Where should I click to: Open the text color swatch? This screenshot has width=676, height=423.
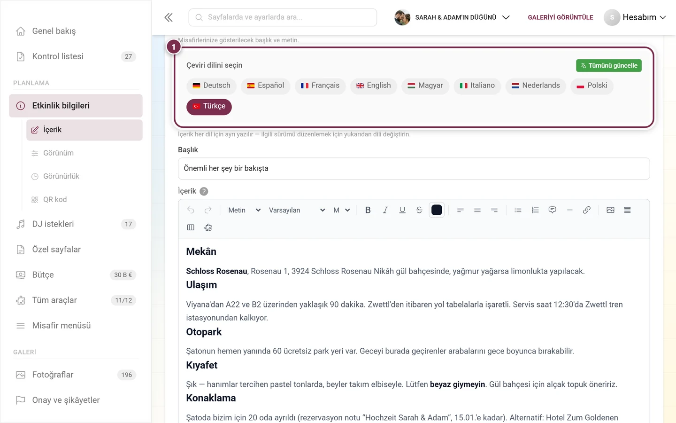(437, 210)
